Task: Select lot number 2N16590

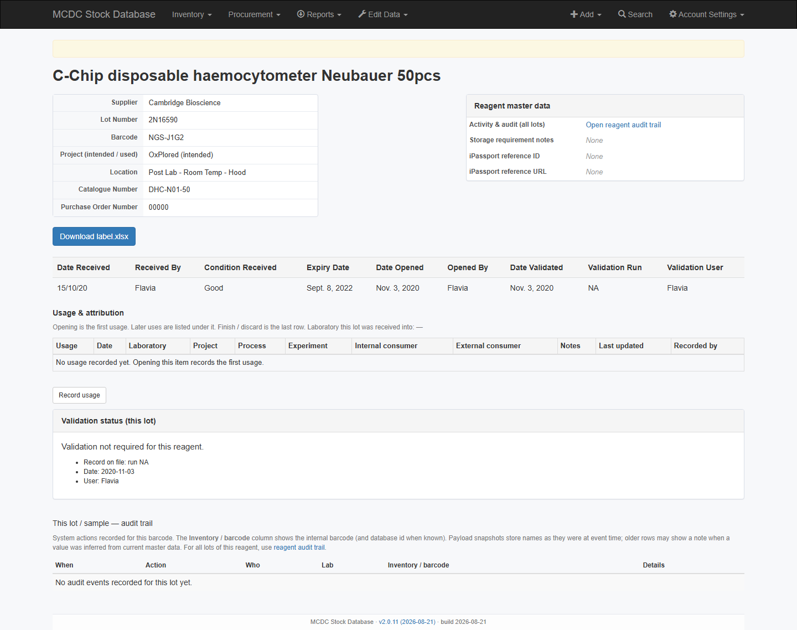Action: (x=163, y=120)
